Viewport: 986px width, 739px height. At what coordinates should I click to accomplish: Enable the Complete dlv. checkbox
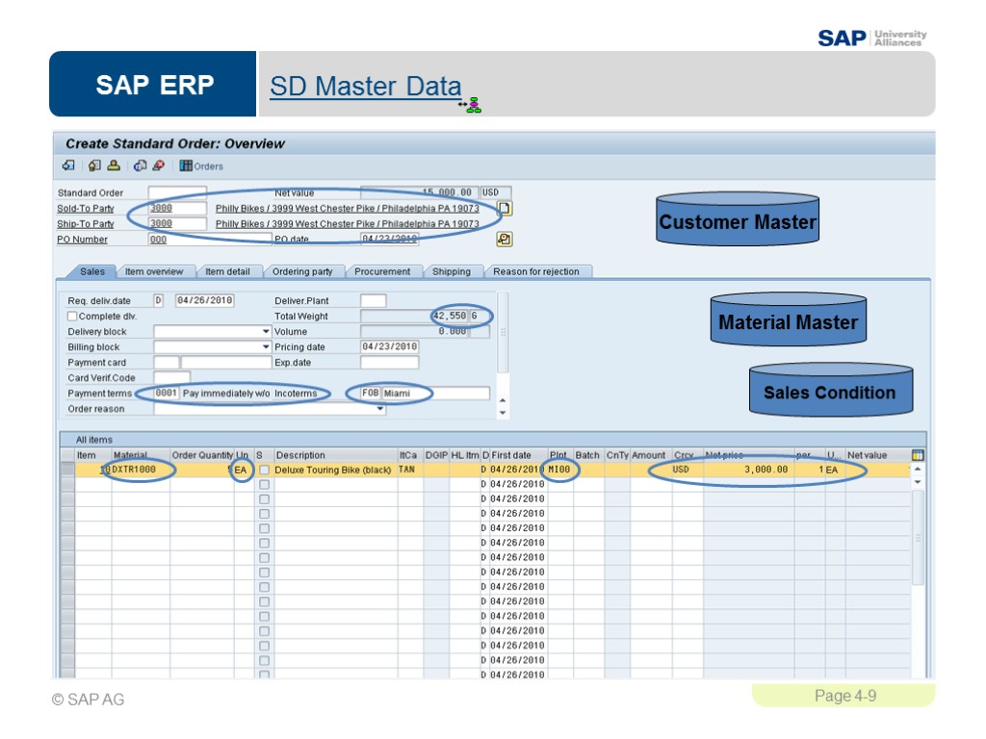click(72, 316)
